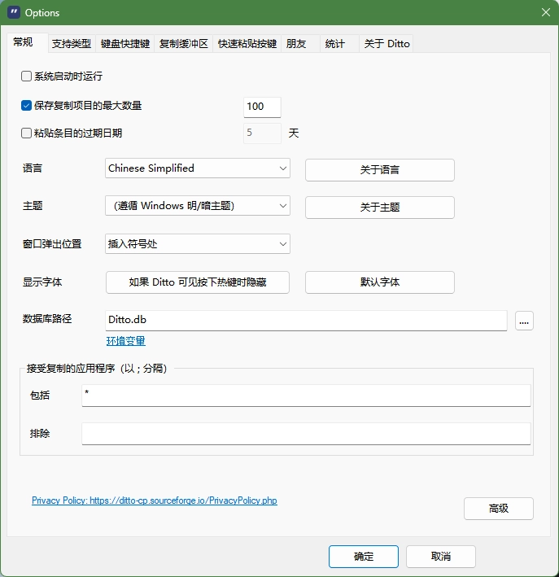Click the 默认字体 button
The width and height of the screenshot is (559, 577).
(x=379, y=282)
